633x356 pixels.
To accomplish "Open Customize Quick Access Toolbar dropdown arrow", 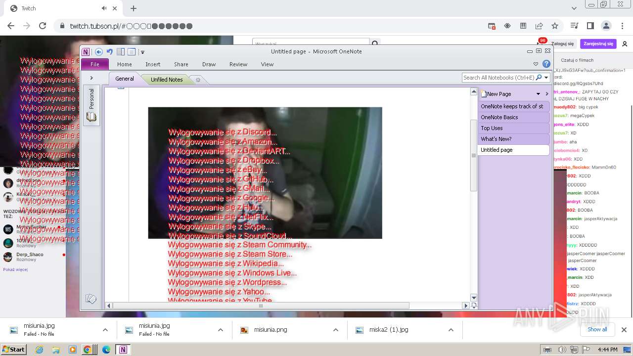I will [142, 52].
